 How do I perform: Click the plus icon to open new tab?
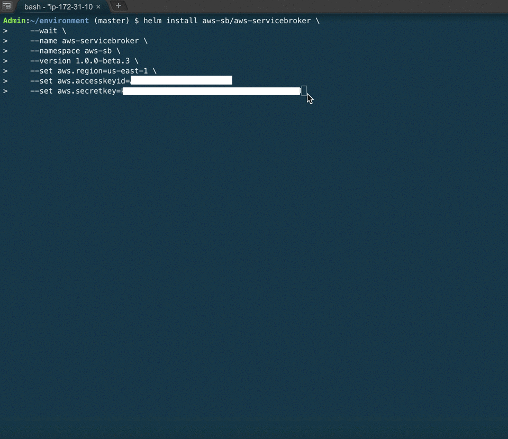tap(119, 6)
